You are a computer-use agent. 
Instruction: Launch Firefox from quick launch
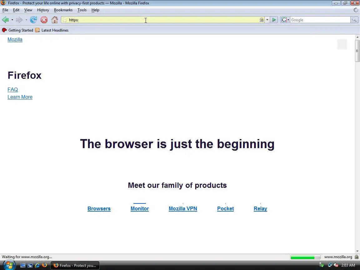click(44, 265)
